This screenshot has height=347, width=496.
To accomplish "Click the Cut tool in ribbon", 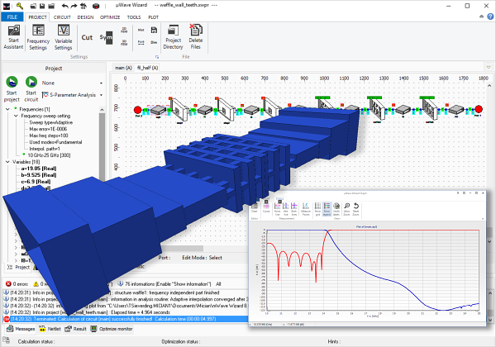I will [x=88, y=36].
